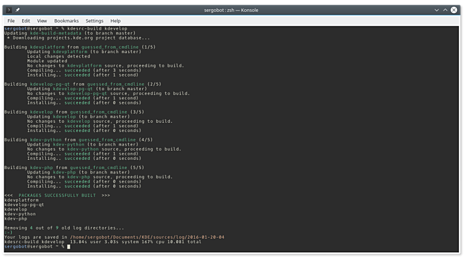Open the Help menu
The image size is (465, 261).
[x=116, y=21]
